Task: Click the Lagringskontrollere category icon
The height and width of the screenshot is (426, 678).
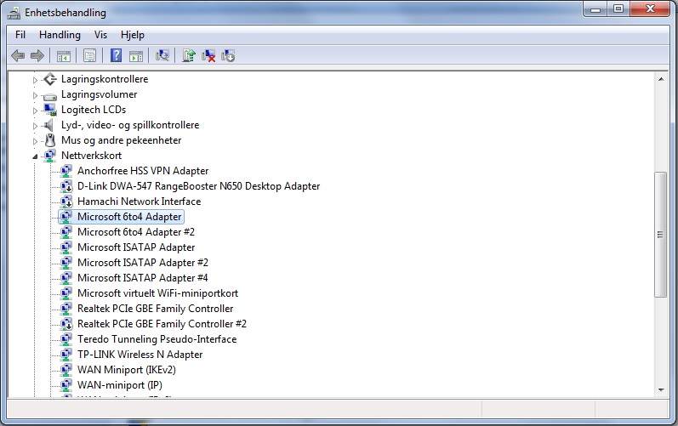Action: [x=50, y=79]
